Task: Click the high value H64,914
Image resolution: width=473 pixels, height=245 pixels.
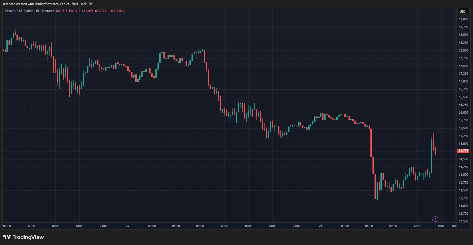Action: 75,11
